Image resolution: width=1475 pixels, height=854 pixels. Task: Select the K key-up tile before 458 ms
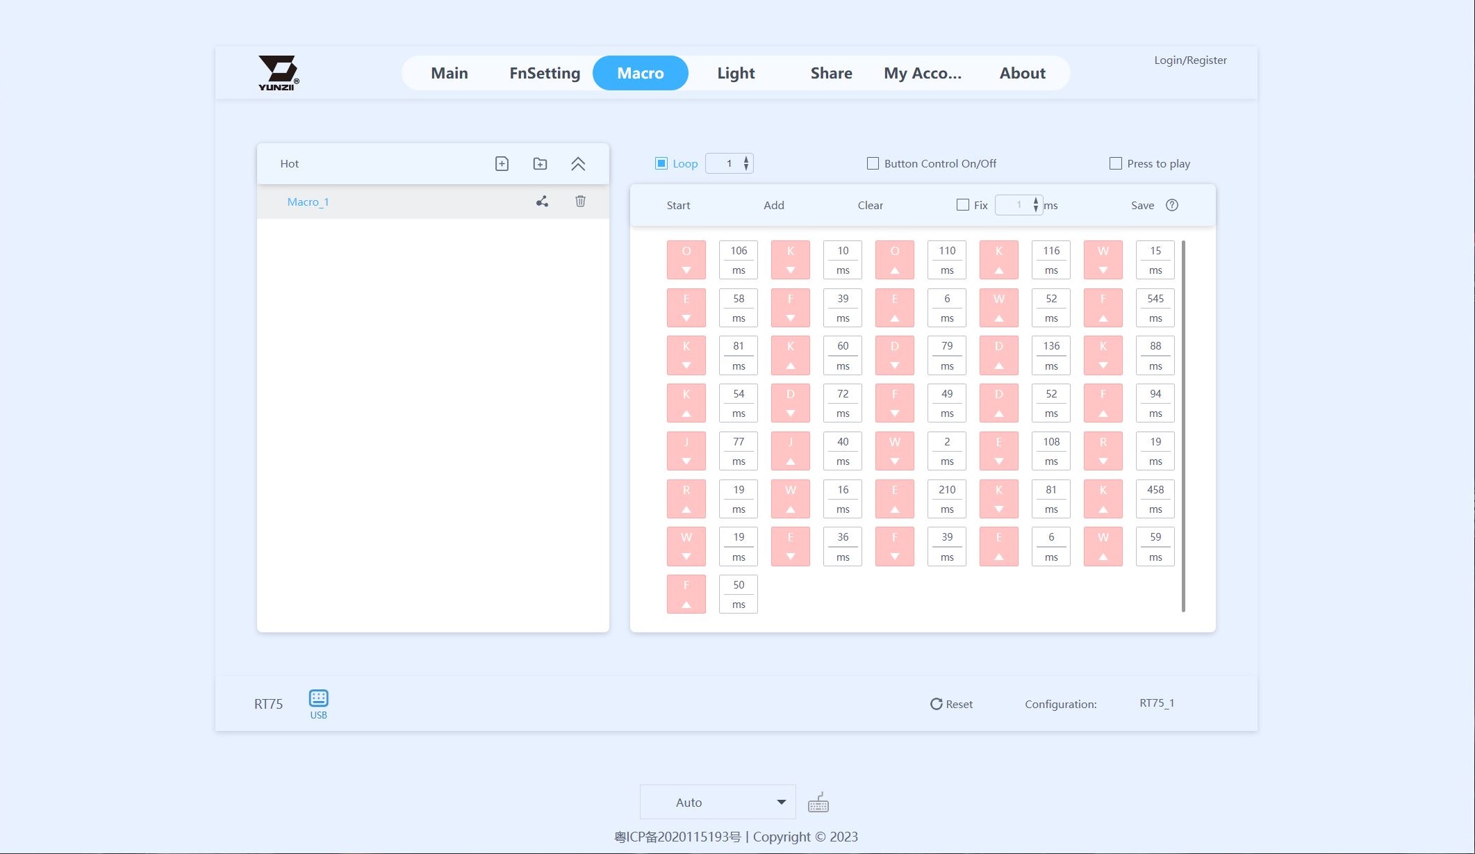1103,499
